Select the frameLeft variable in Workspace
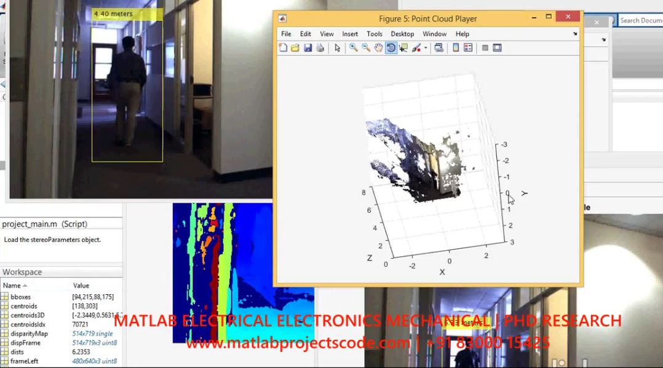Viewport: 663px width, 368px height. [x=24, y=361]
